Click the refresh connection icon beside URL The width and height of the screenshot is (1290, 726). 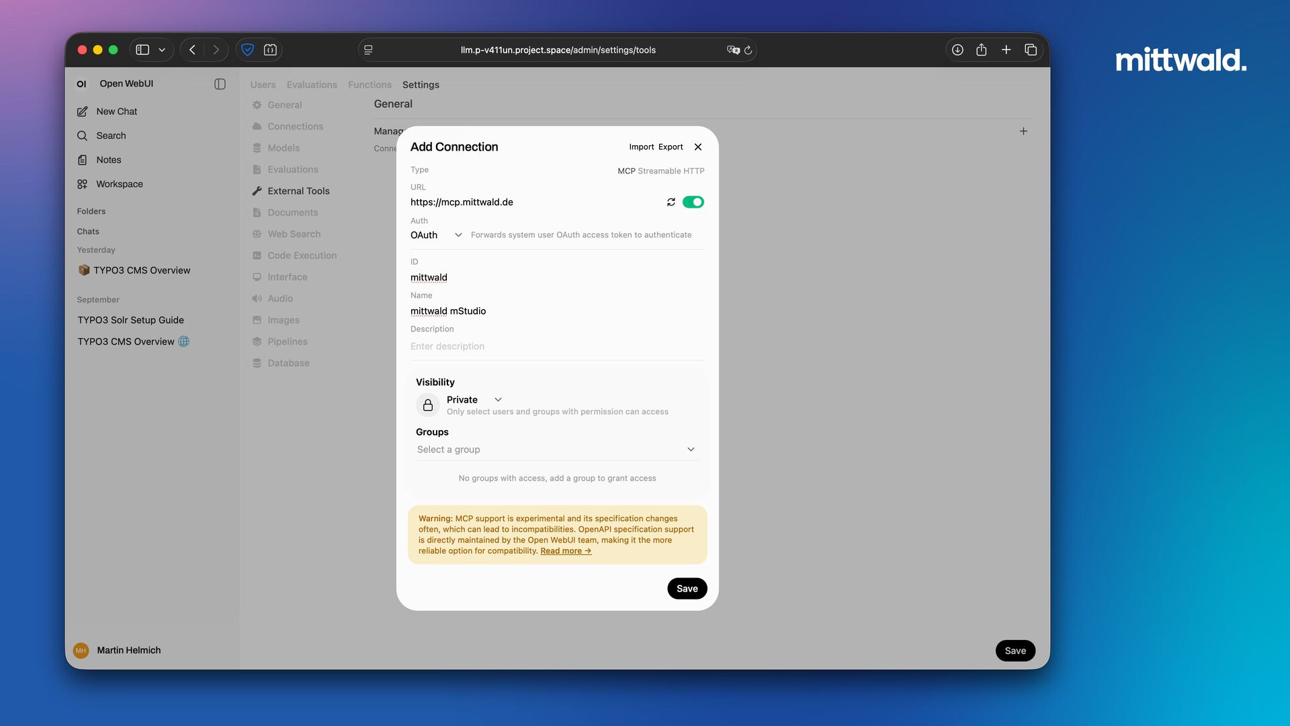pos(671,202)
